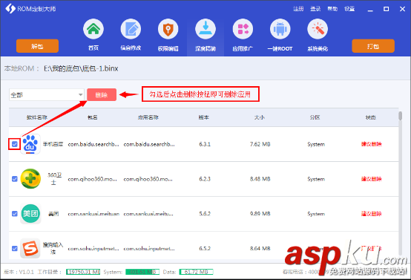Click package name com.sohu.inputmet... in 包名 column
This screenshot has height=280, width=411.
[93, 249]
